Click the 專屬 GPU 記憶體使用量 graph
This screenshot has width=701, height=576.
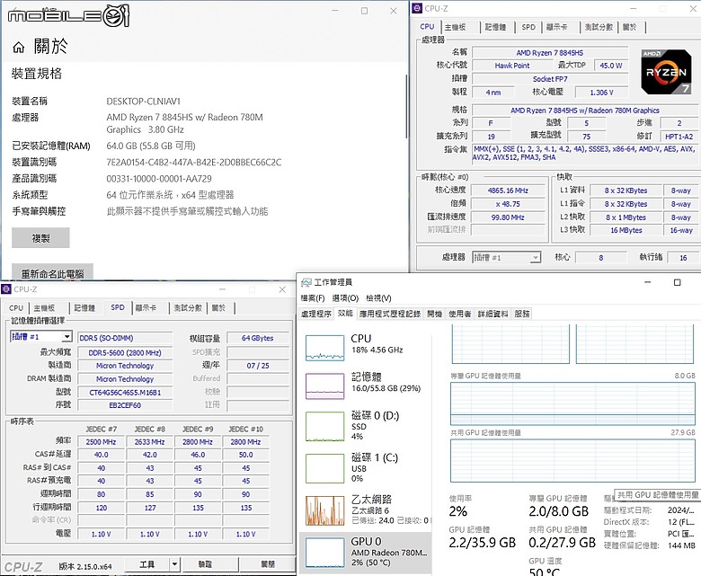click(573, 404)
